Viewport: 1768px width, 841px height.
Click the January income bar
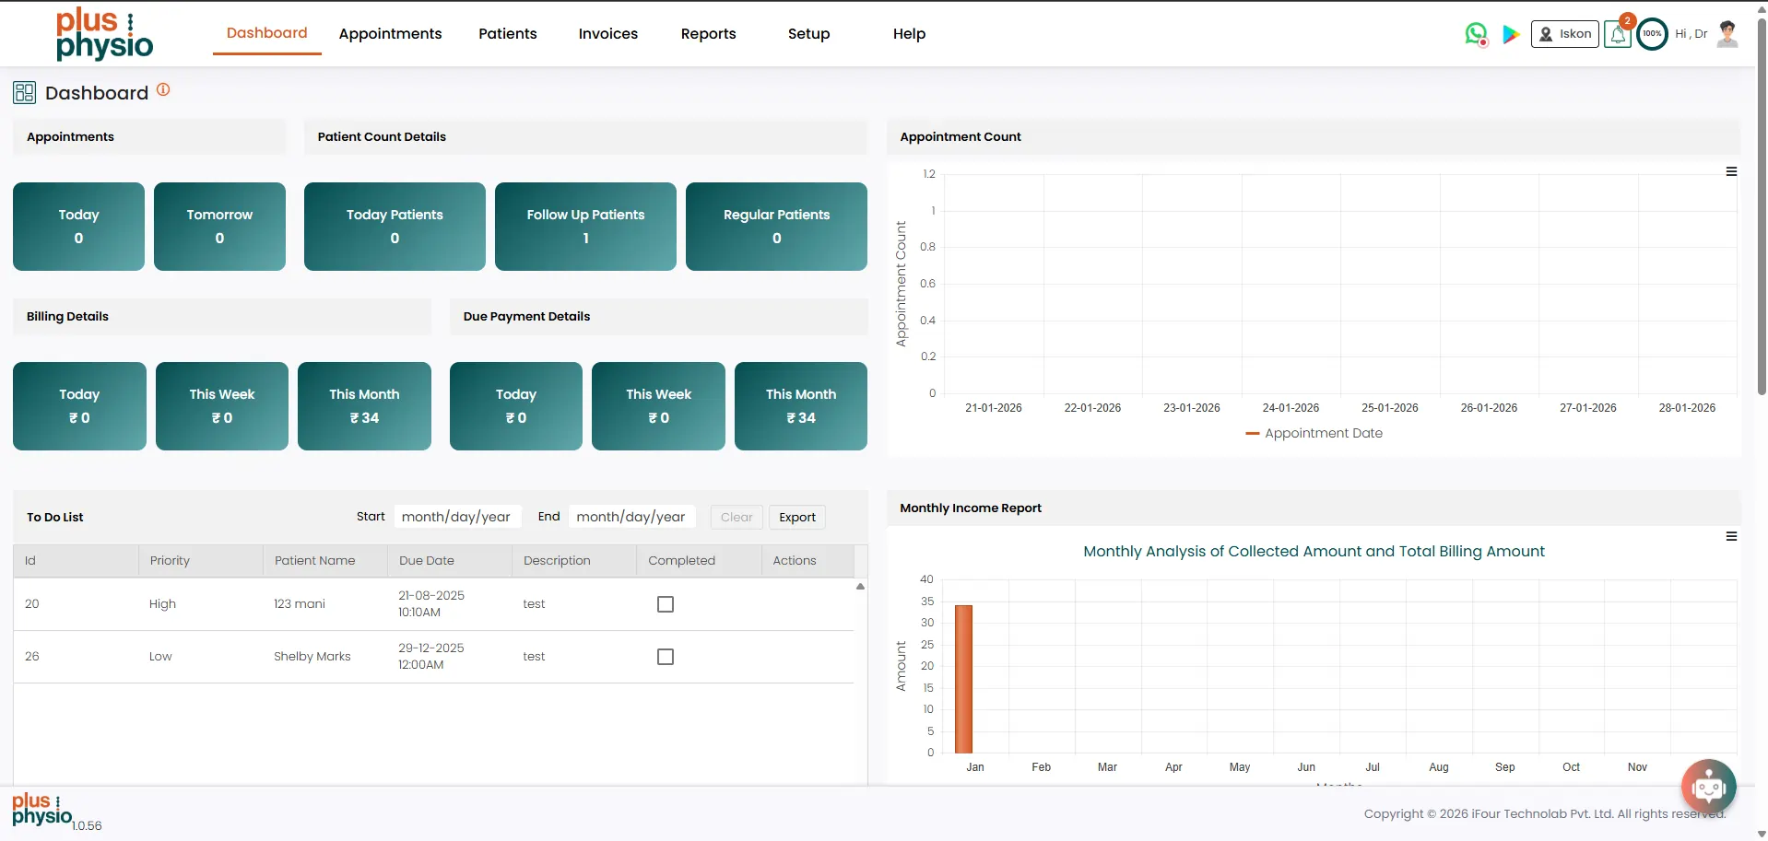tap(964, 679)
